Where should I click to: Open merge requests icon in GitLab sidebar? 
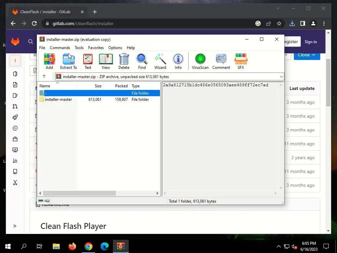[x=15, y=106]
